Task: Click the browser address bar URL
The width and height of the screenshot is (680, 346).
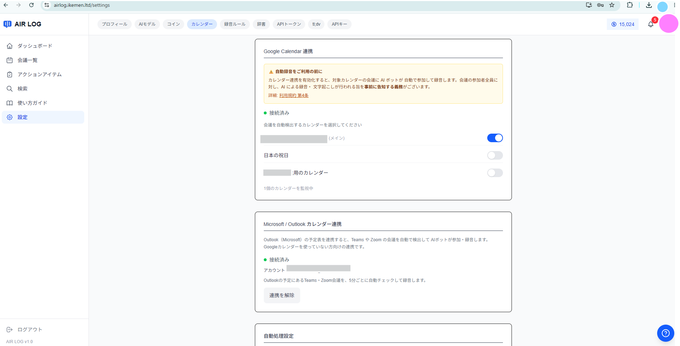Action: (x=82, y=5)
